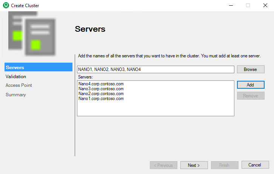Select the Servers step in the sidebar
The image size is (274, 174).
click(38, 67)
